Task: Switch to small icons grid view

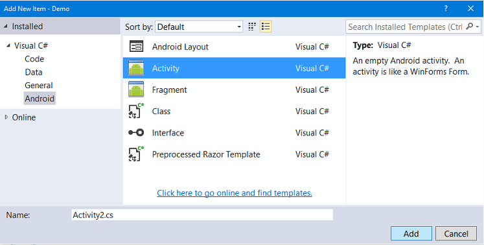Action: click(252, 27)
